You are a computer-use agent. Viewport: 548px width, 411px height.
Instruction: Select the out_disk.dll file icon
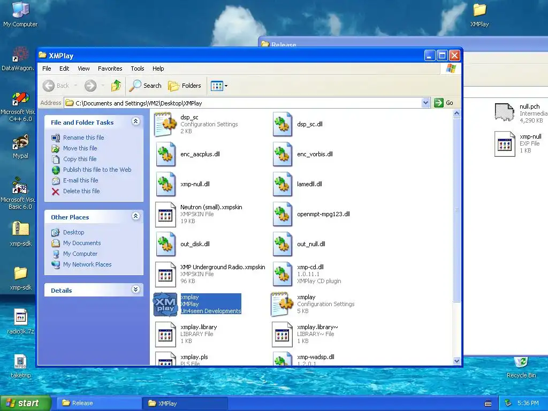pyautogui.click(x=166, y=244)
